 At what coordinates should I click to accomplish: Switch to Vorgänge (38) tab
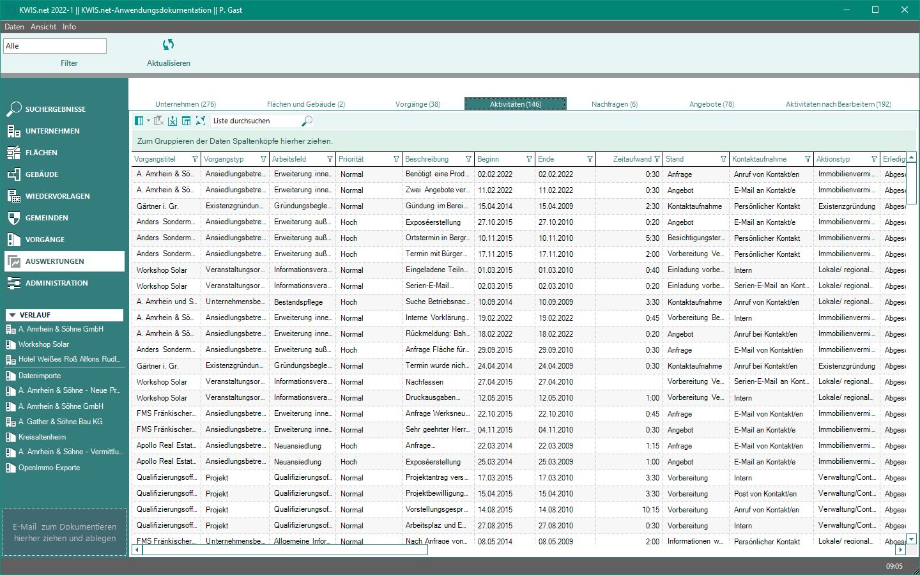coord(418,104)
